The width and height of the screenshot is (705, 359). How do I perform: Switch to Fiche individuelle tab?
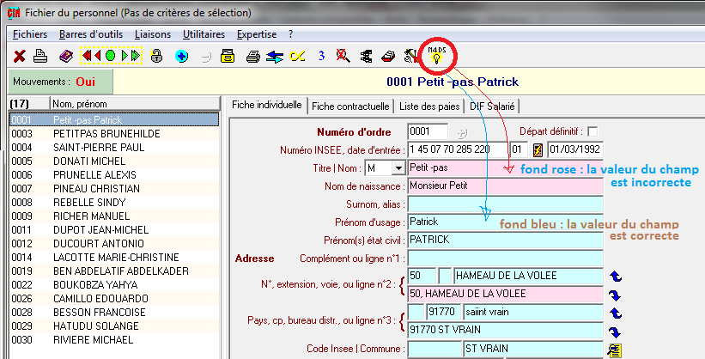pos(266,106)
